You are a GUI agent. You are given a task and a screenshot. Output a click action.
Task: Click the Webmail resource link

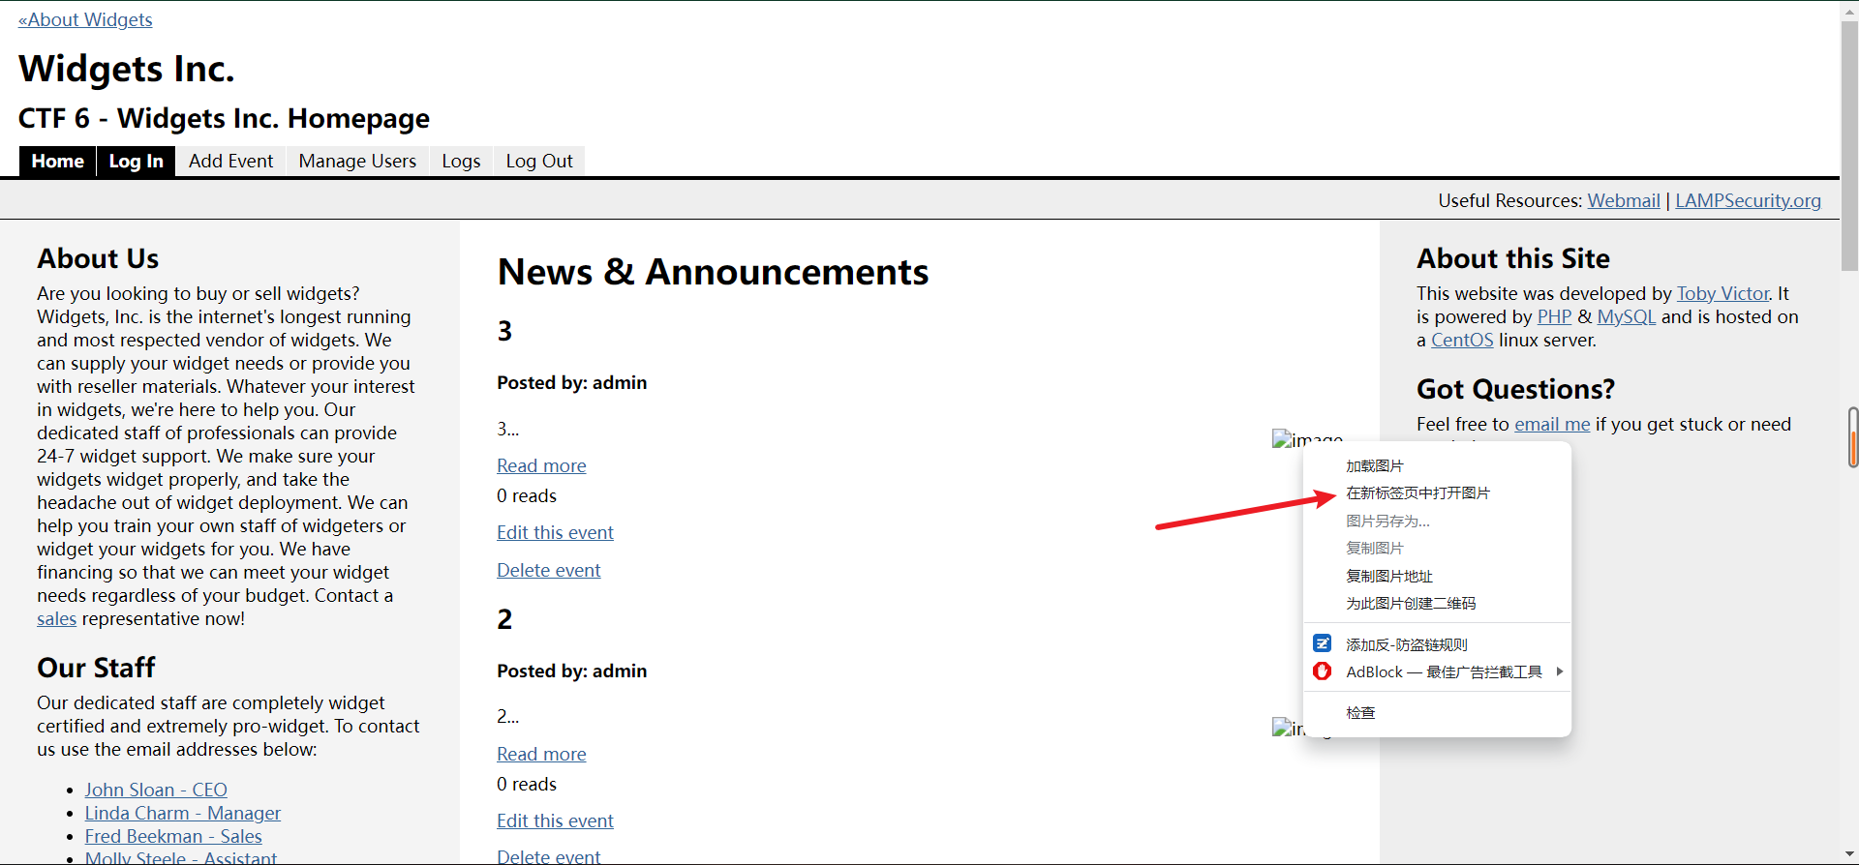(x=1623, y=200)
